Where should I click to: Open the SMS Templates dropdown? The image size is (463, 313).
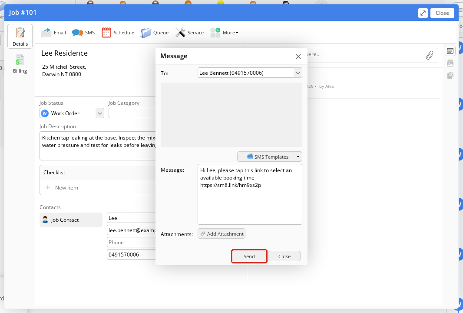(270, 156)
